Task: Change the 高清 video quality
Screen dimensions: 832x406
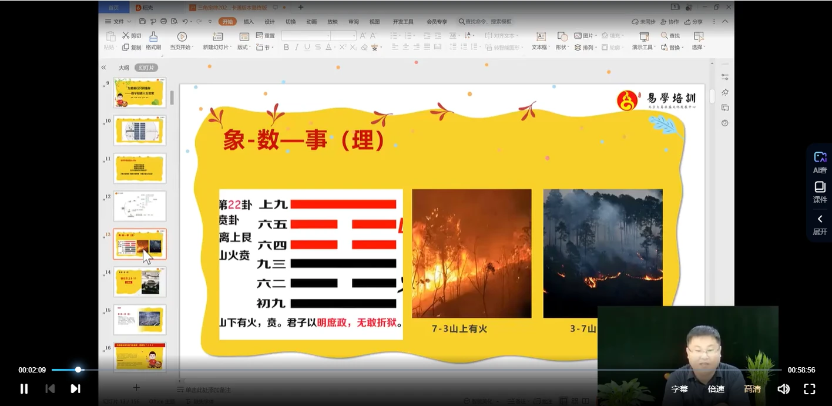Action: [753, 389]
